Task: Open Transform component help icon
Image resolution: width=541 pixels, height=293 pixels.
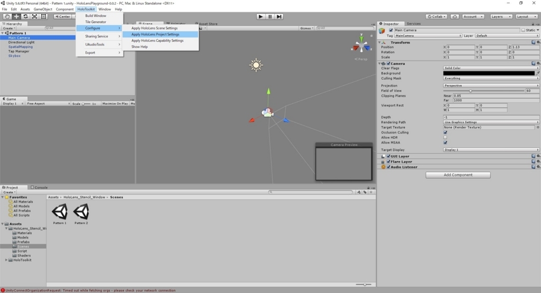Action: [534, 42]
